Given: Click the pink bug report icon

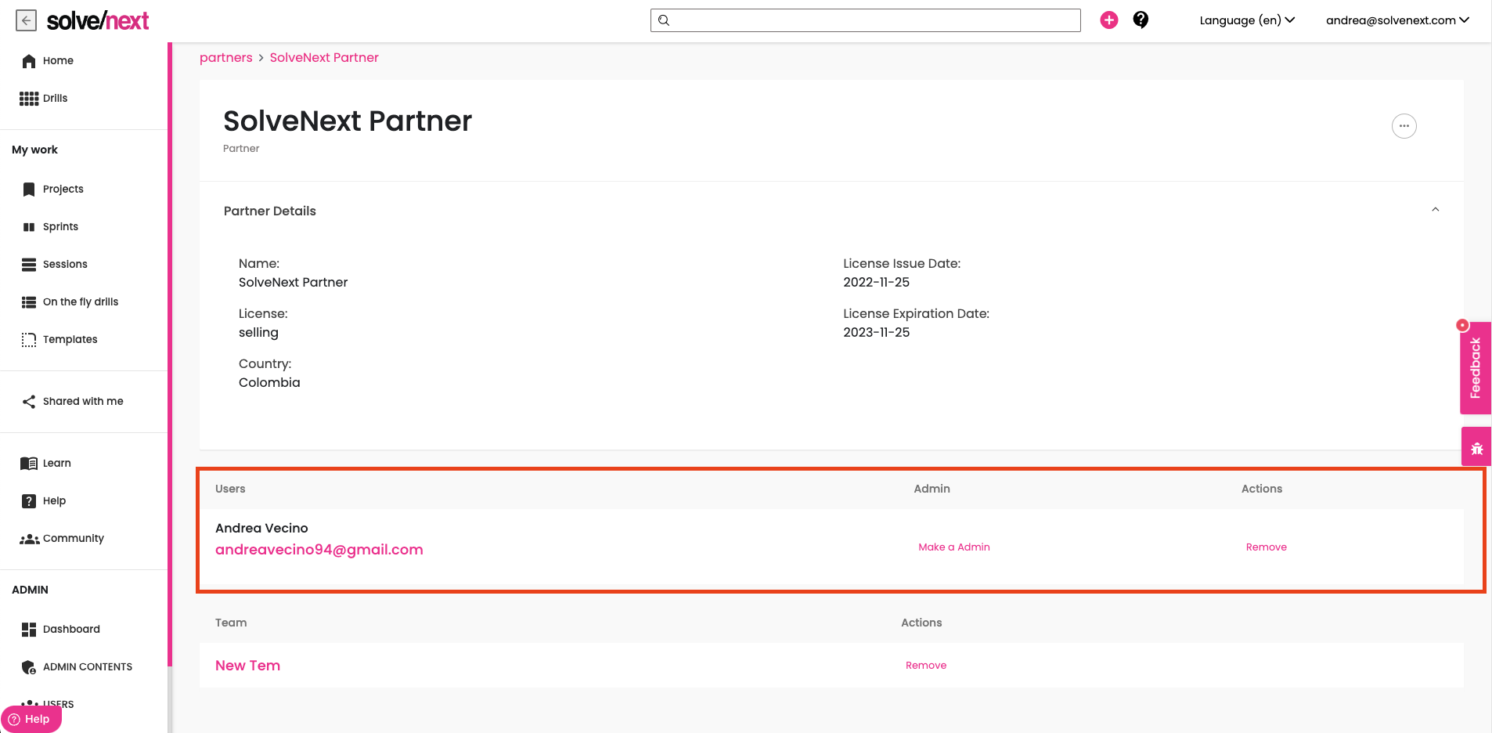Looking at the screenshot, I should [x=1476, y=449].
